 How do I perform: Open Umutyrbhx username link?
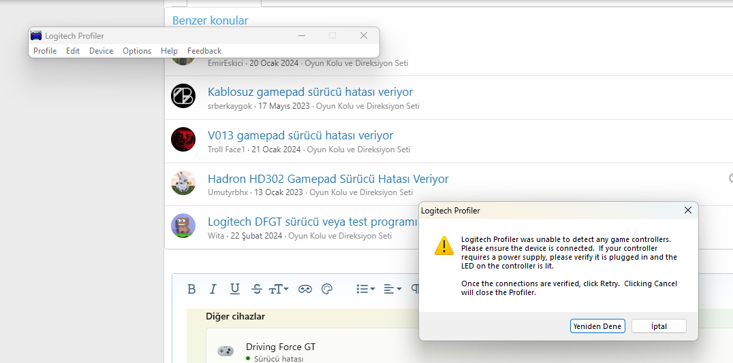tap(228, 192)
